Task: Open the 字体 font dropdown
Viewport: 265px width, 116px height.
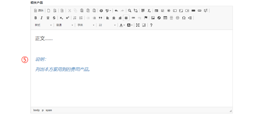Action: pos(86,25)
